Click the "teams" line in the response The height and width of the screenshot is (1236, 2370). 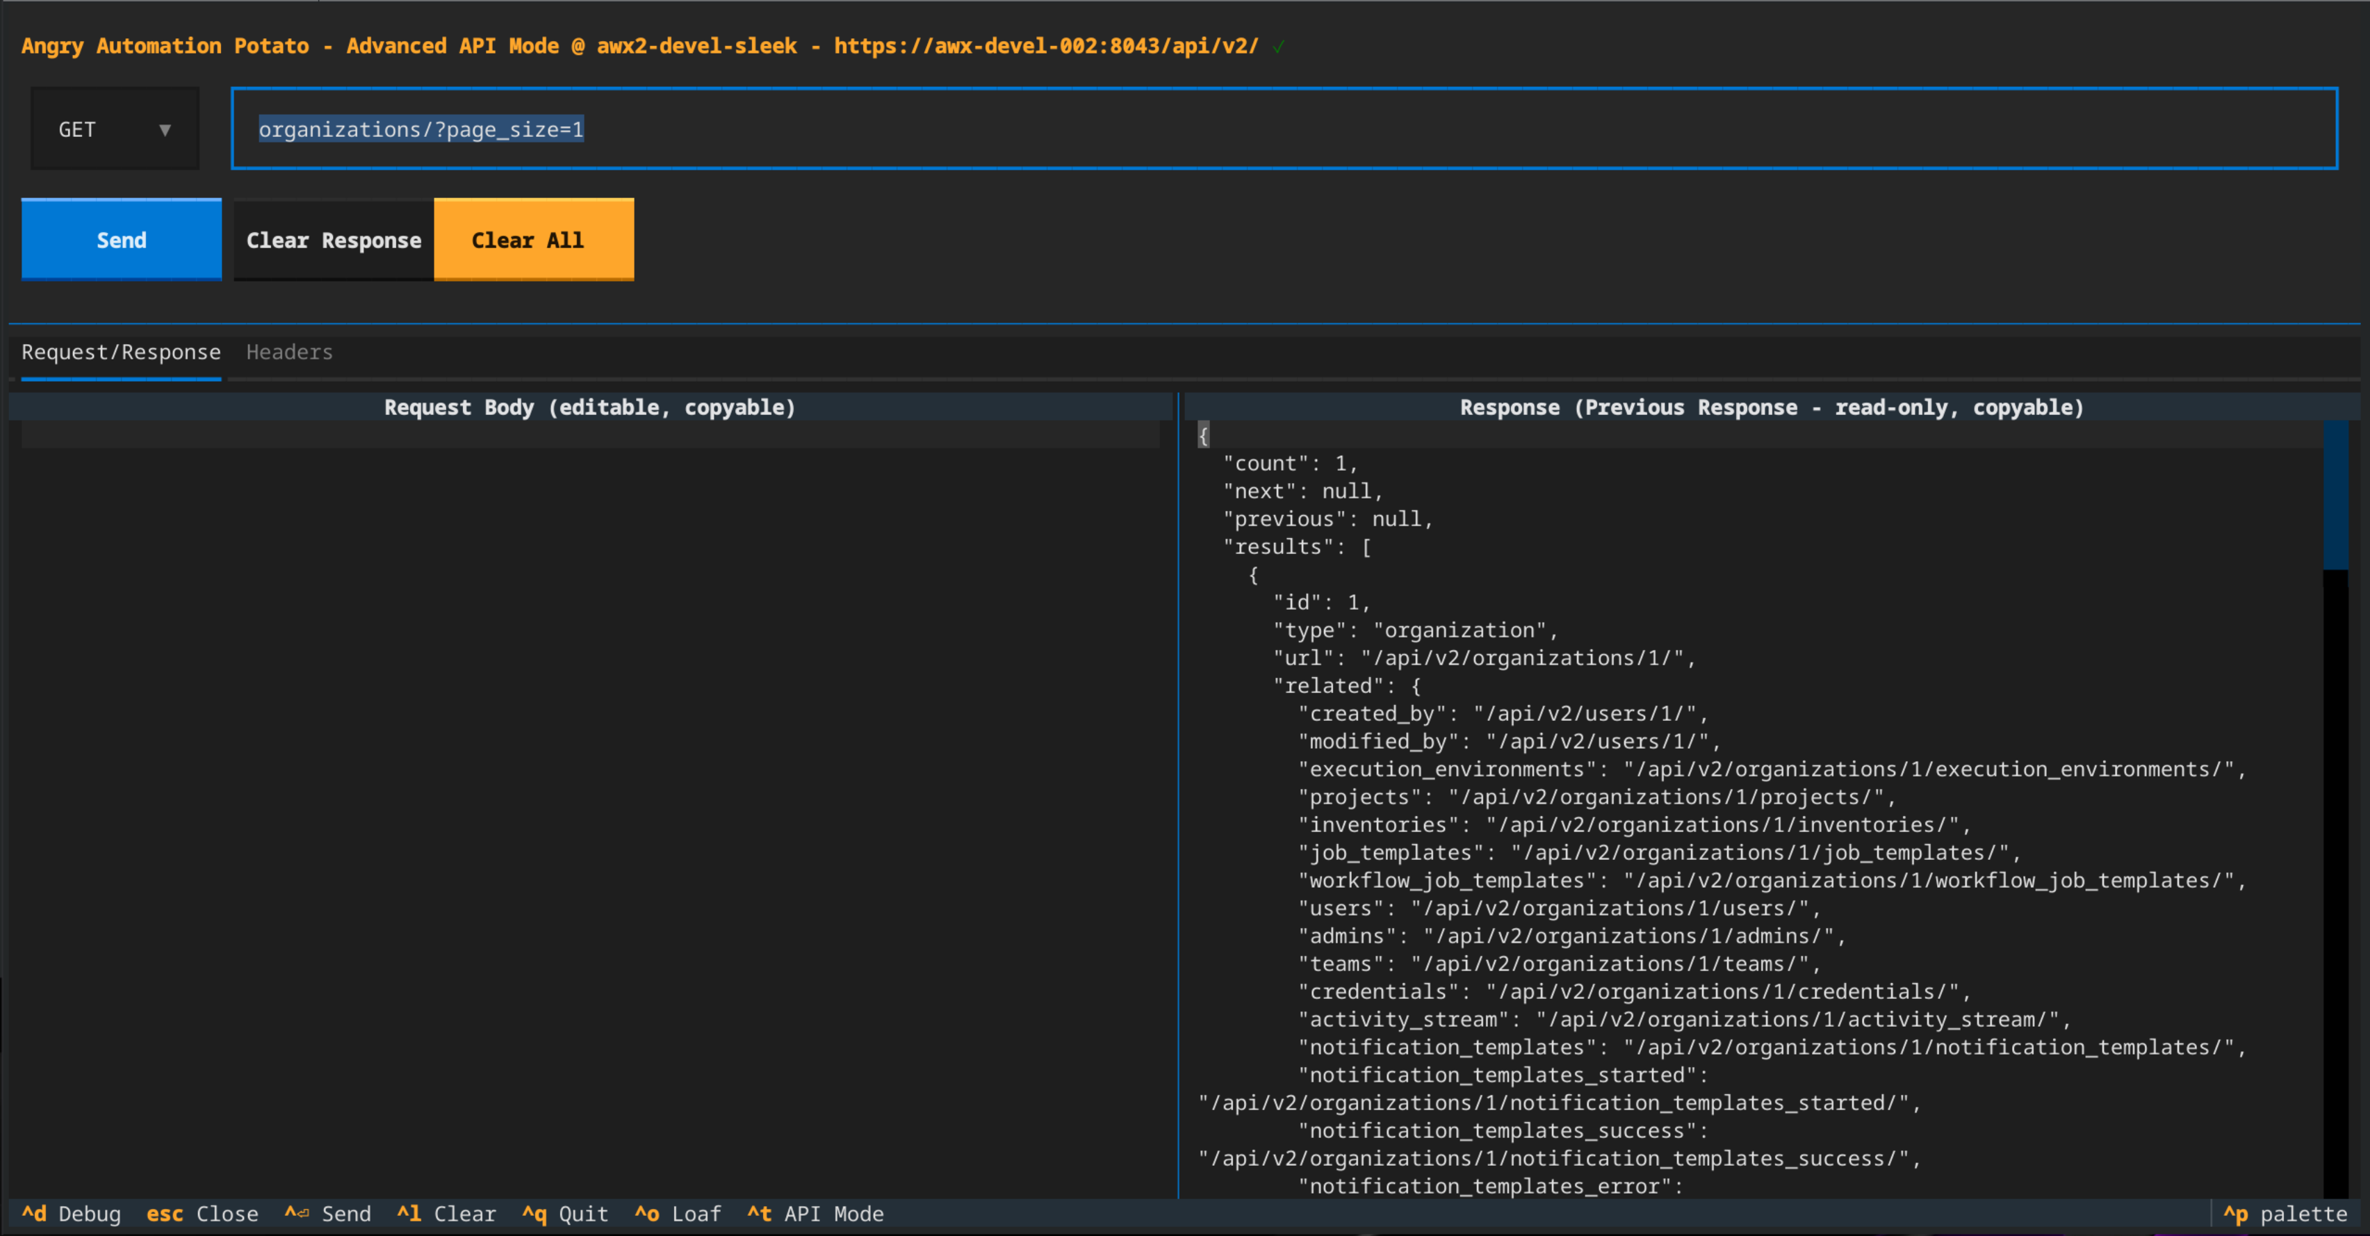tap(1558, 963)
